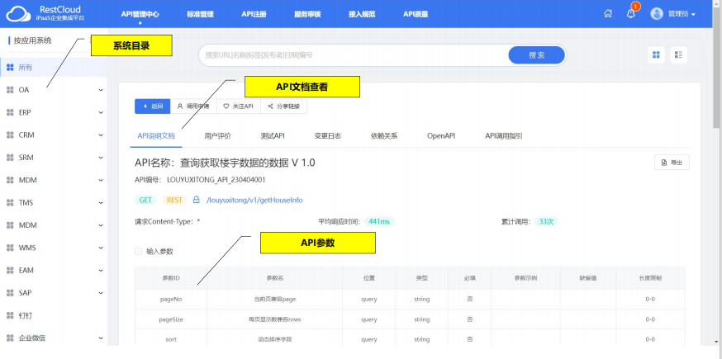Open the 管理员 user dropdown
Screen dimensions: 722x359
click(682, 14)
